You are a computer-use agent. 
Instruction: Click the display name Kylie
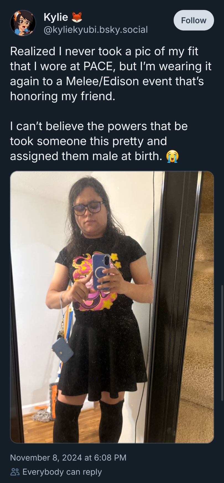[56, 17]
